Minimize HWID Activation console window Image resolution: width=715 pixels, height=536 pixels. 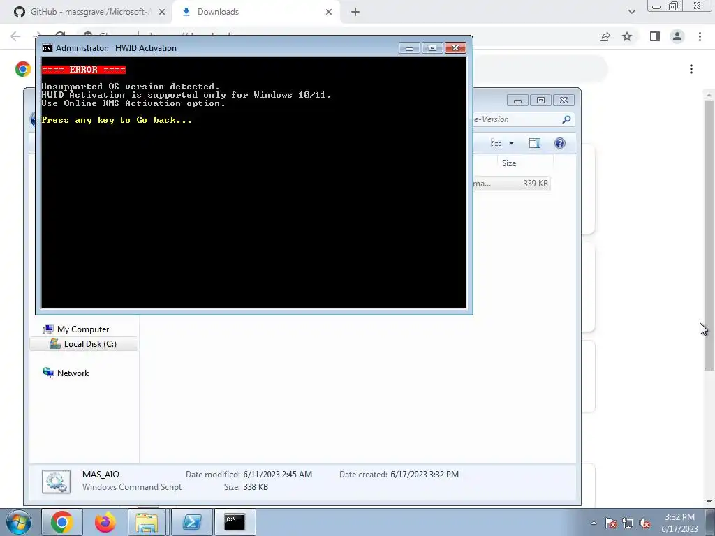[409, 48]
